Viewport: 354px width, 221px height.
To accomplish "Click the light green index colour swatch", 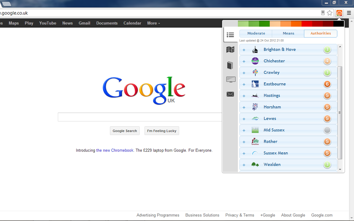I will [x=243, y=24].
